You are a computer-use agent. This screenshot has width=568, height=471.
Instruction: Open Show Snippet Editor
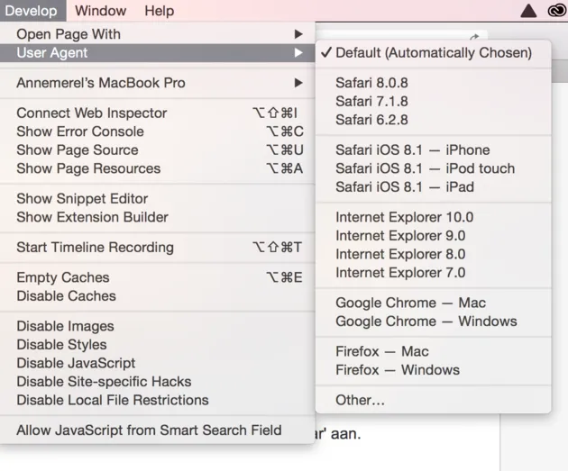pos(157,199)
